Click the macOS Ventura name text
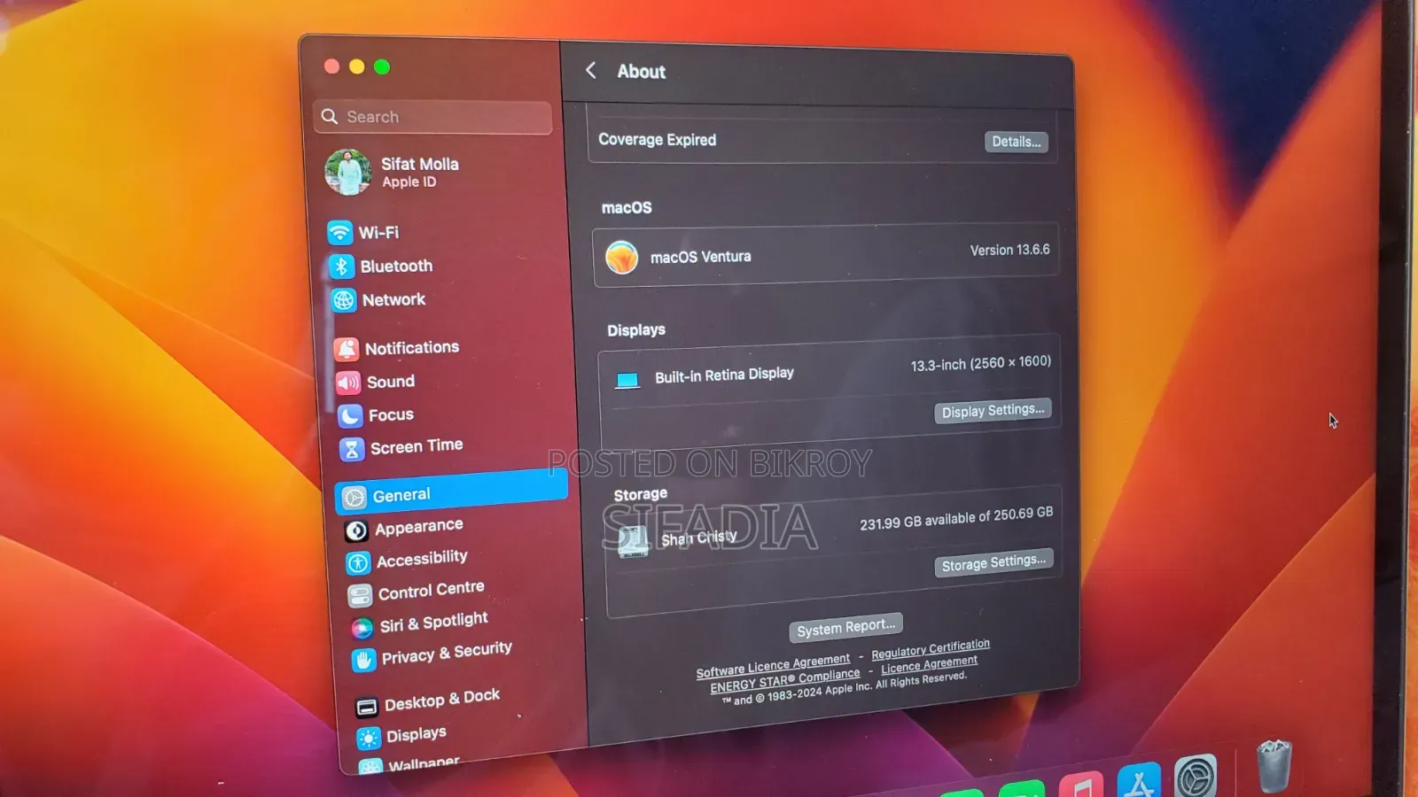 [x=700, y=257]
